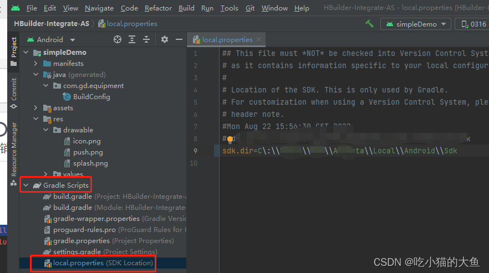Screen dimensions: 489x273
Task: Click the Make Project hammer icon
Action: coord(370,24)
